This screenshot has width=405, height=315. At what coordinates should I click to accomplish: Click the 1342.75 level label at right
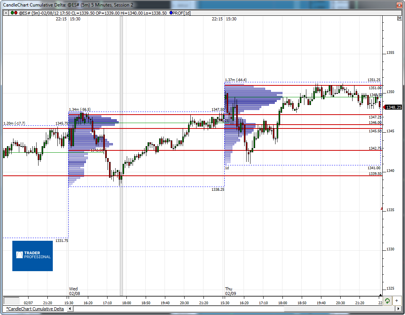pyautogui.click(x=375, y=148)
